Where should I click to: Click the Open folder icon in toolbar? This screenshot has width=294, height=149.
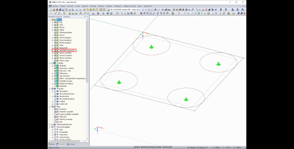pyautogui.click(x=54, y=10)
